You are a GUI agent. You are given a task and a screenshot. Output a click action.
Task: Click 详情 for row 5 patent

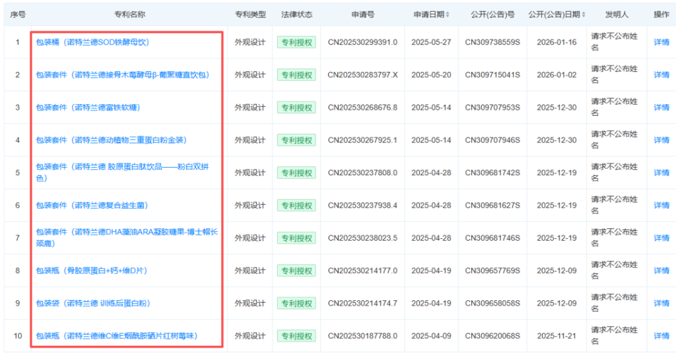click(x=662, y=173)
